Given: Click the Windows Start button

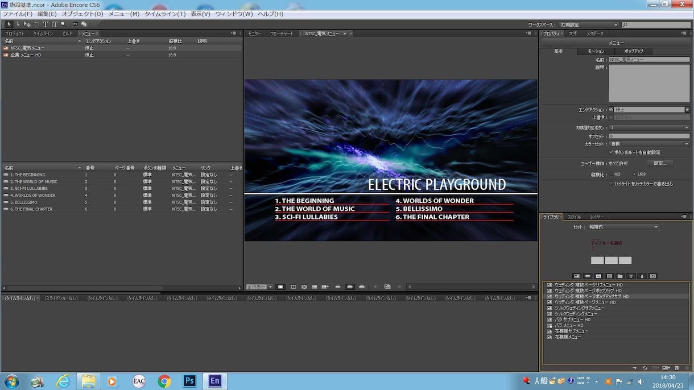Looking at the screenshot, I should (11, 381).
